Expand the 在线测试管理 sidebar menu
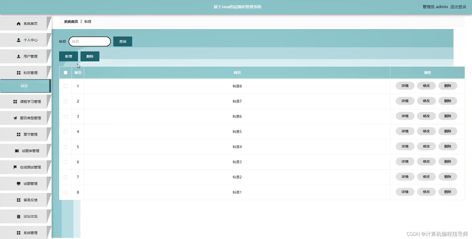This screenshot has width=472, height=239. click(25, 167)
